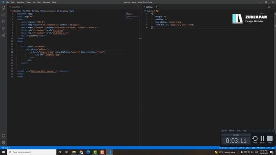The image size is (276, 155).
Task: Change encoding via UTF-8 status item
Action: click(x=241, y=148)
